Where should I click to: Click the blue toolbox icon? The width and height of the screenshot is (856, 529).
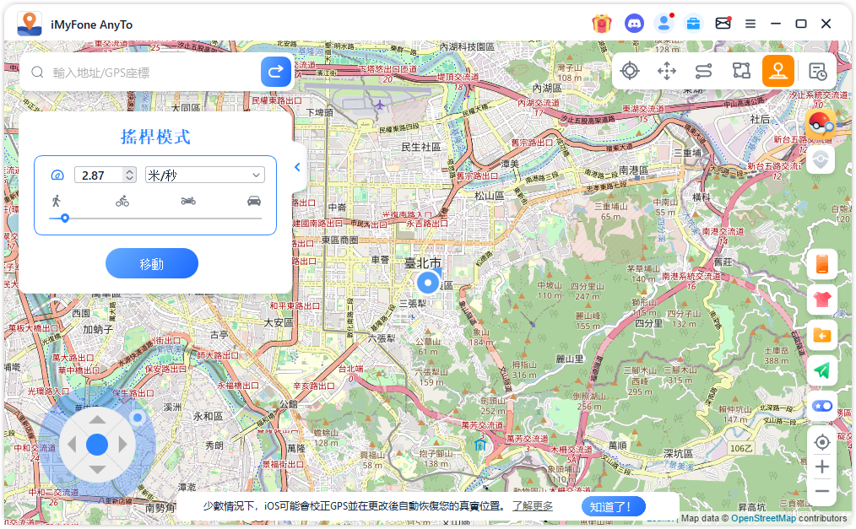pos(693,24)
